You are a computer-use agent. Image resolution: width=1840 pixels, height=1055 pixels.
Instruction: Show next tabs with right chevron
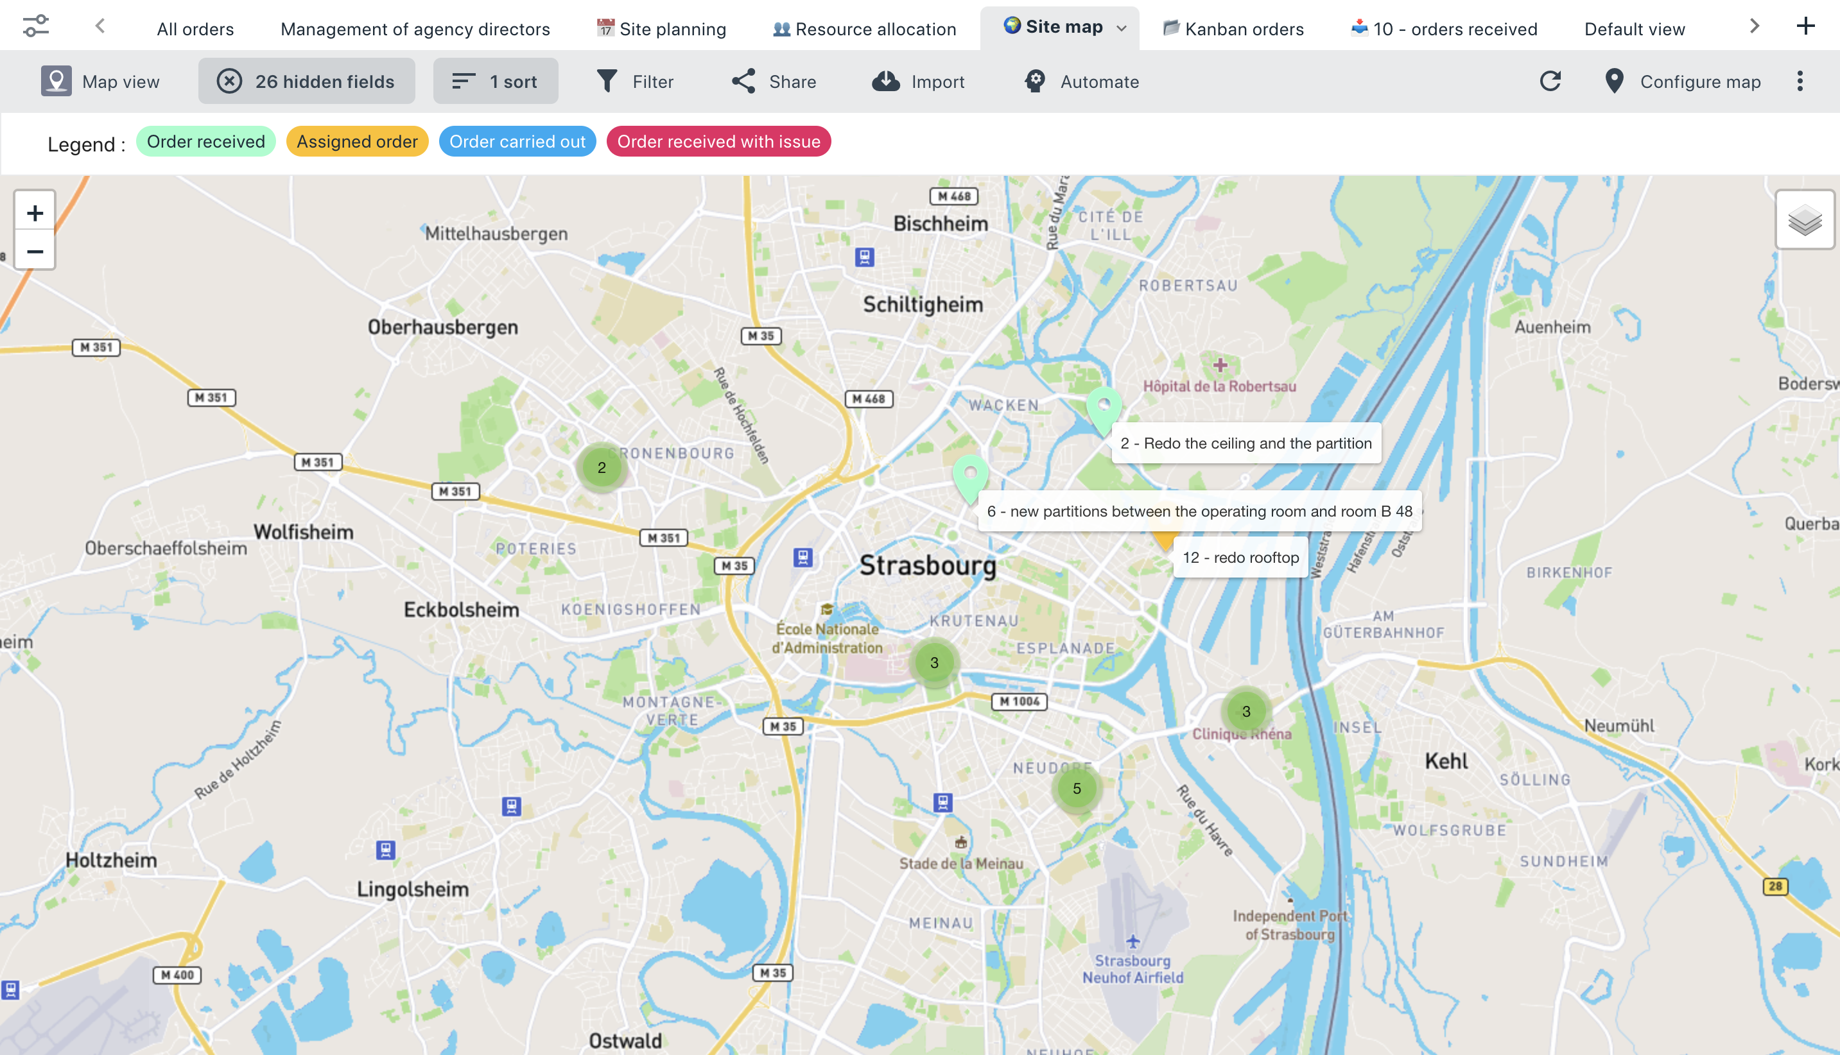(x=1755, y=27)
